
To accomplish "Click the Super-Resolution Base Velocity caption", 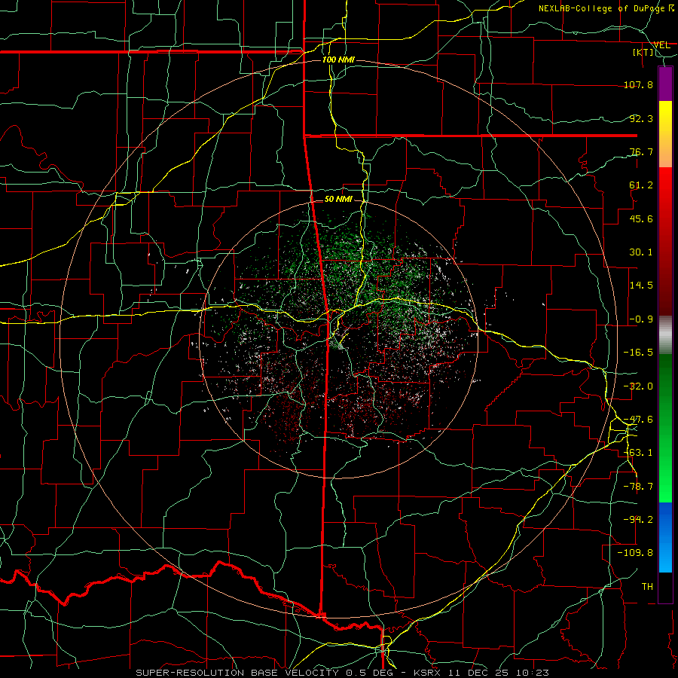I will coord(343,673).
